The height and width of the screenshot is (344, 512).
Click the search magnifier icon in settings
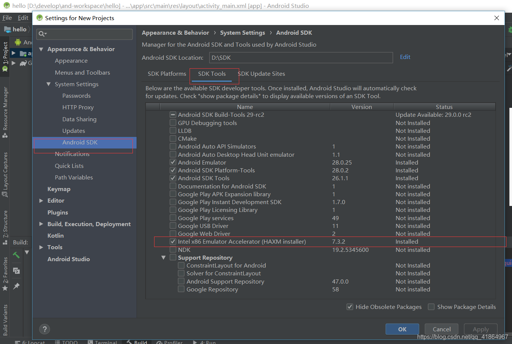[41, 34]
